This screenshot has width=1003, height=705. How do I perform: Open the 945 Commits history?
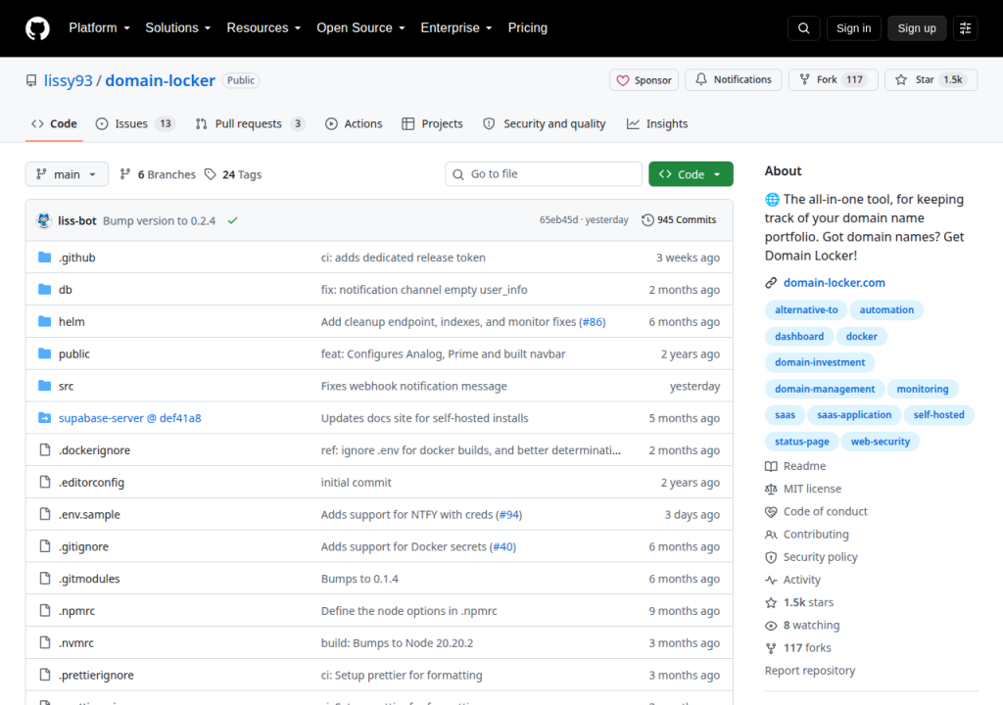pos(679,219)
